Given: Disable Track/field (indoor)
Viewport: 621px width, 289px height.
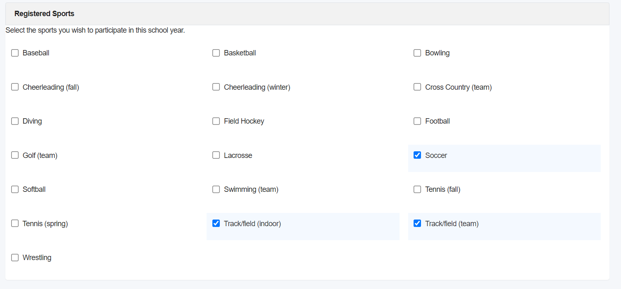Looking at the screenshot, I should tap(216, 223).
